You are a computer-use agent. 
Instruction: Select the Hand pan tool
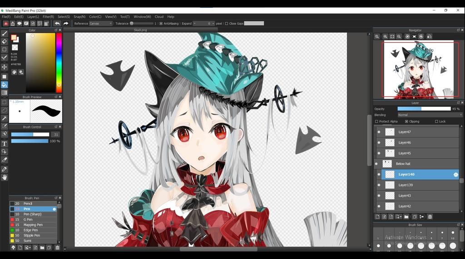point(4,177)
